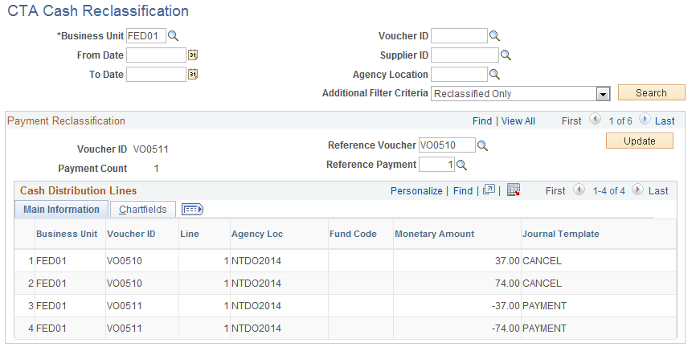Show next Cash Distribution Lines rows arrow

coord(637,190)
